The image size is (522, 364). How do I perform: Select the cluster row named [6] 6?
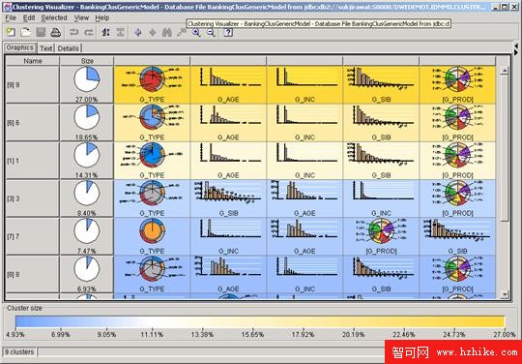(33, 123)
